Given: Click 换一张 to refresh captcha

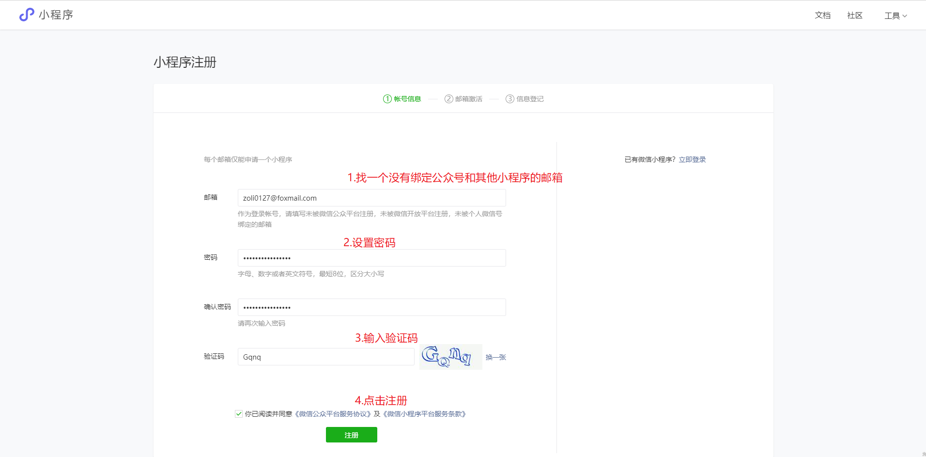Looking at the screenshot, I should pyautogui.click(x=495, y=357).
